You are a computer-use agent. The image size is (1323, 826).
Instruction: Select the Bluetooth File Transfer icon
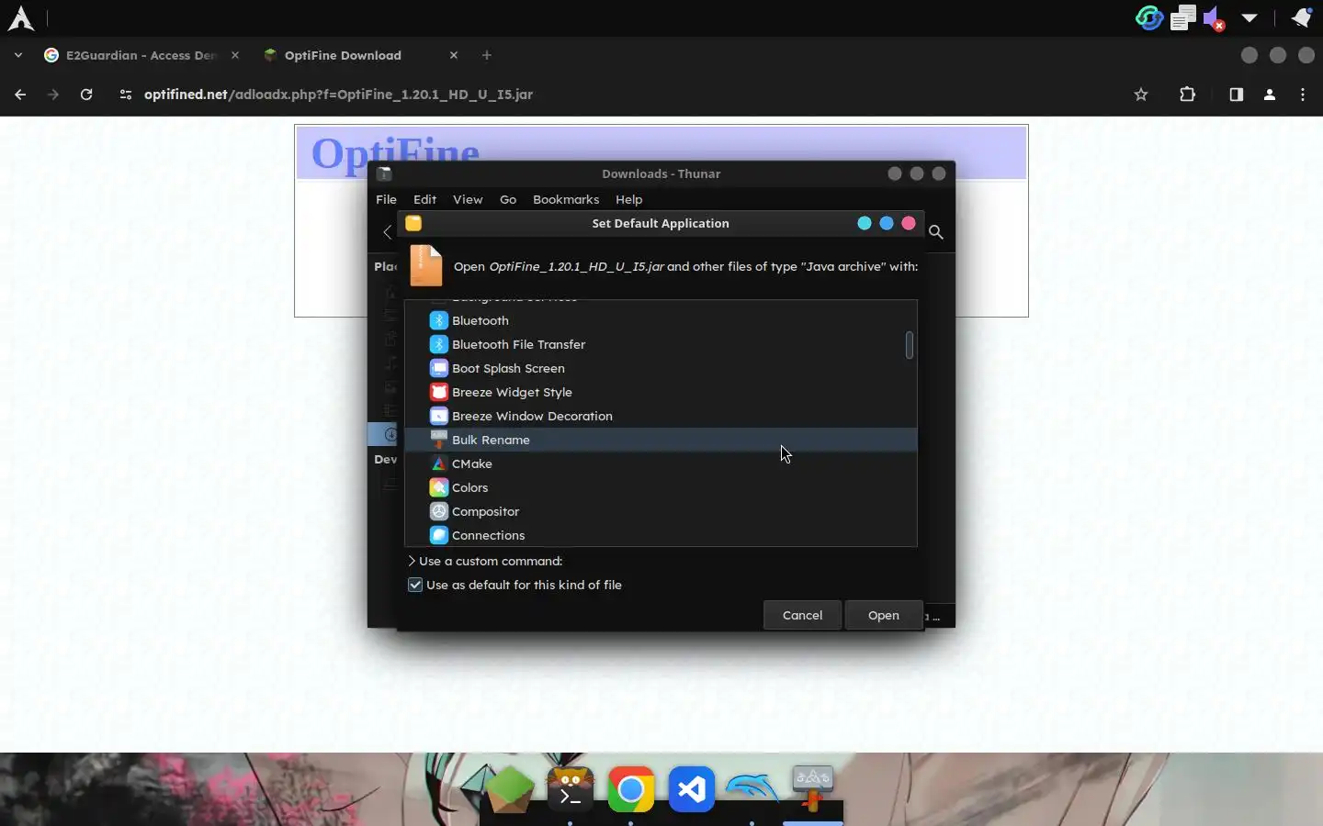point(439,344)
